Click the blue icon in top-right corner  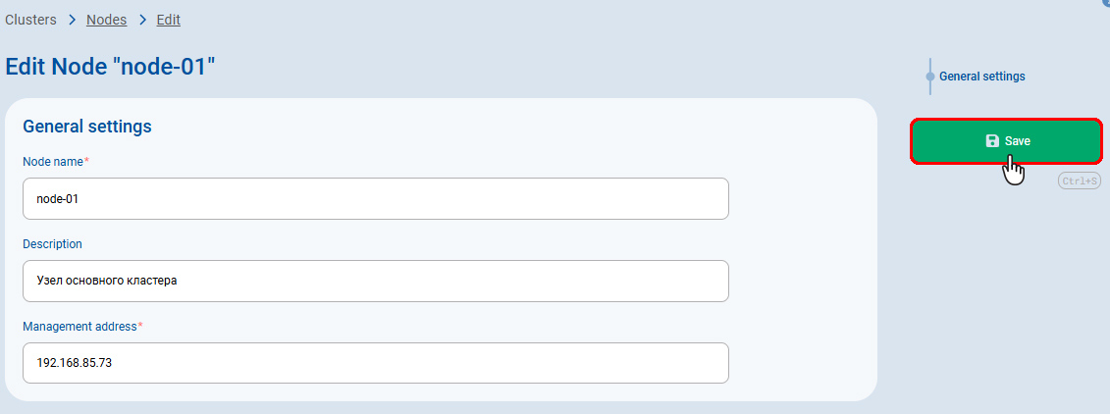[1105, 3]
